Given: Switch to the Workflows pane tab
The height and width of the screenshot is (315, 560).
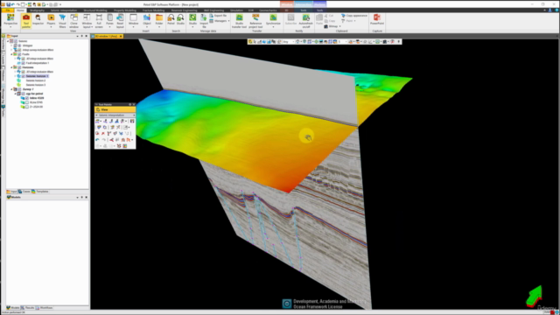Looking at the screenshot, I should [x=45, y=308].
